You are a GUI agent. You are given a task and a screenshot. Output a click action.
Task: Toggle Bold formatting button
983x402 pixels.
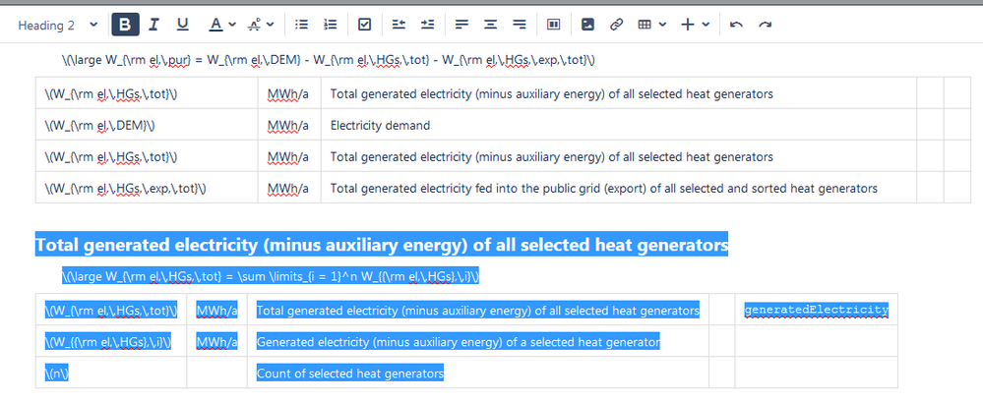[125, 25]
